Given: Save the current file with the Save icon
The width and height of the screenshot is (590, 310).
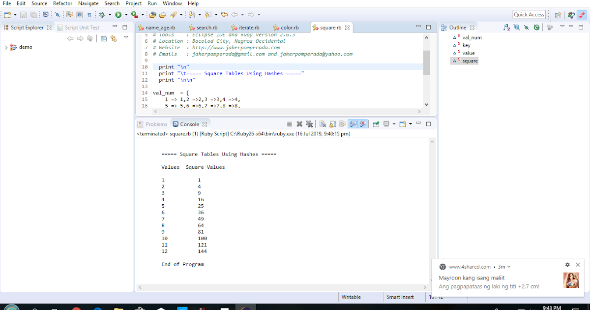Looking at the screenshot, I should [22, 14].
